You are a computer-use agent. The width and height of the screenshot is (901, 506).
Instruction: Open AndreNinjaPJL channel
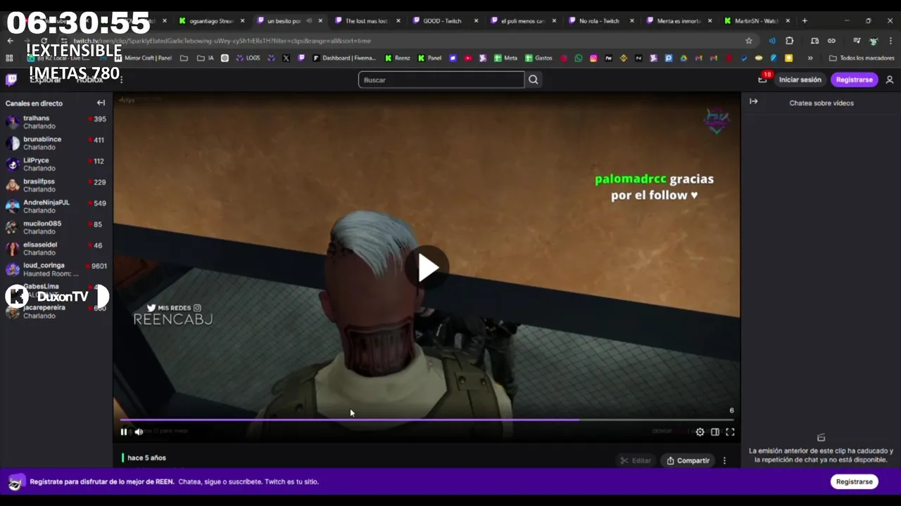coord(56,207)
